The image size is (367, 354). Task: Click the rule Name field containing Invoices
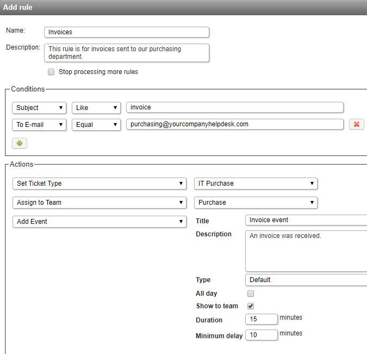click(126, 32)
